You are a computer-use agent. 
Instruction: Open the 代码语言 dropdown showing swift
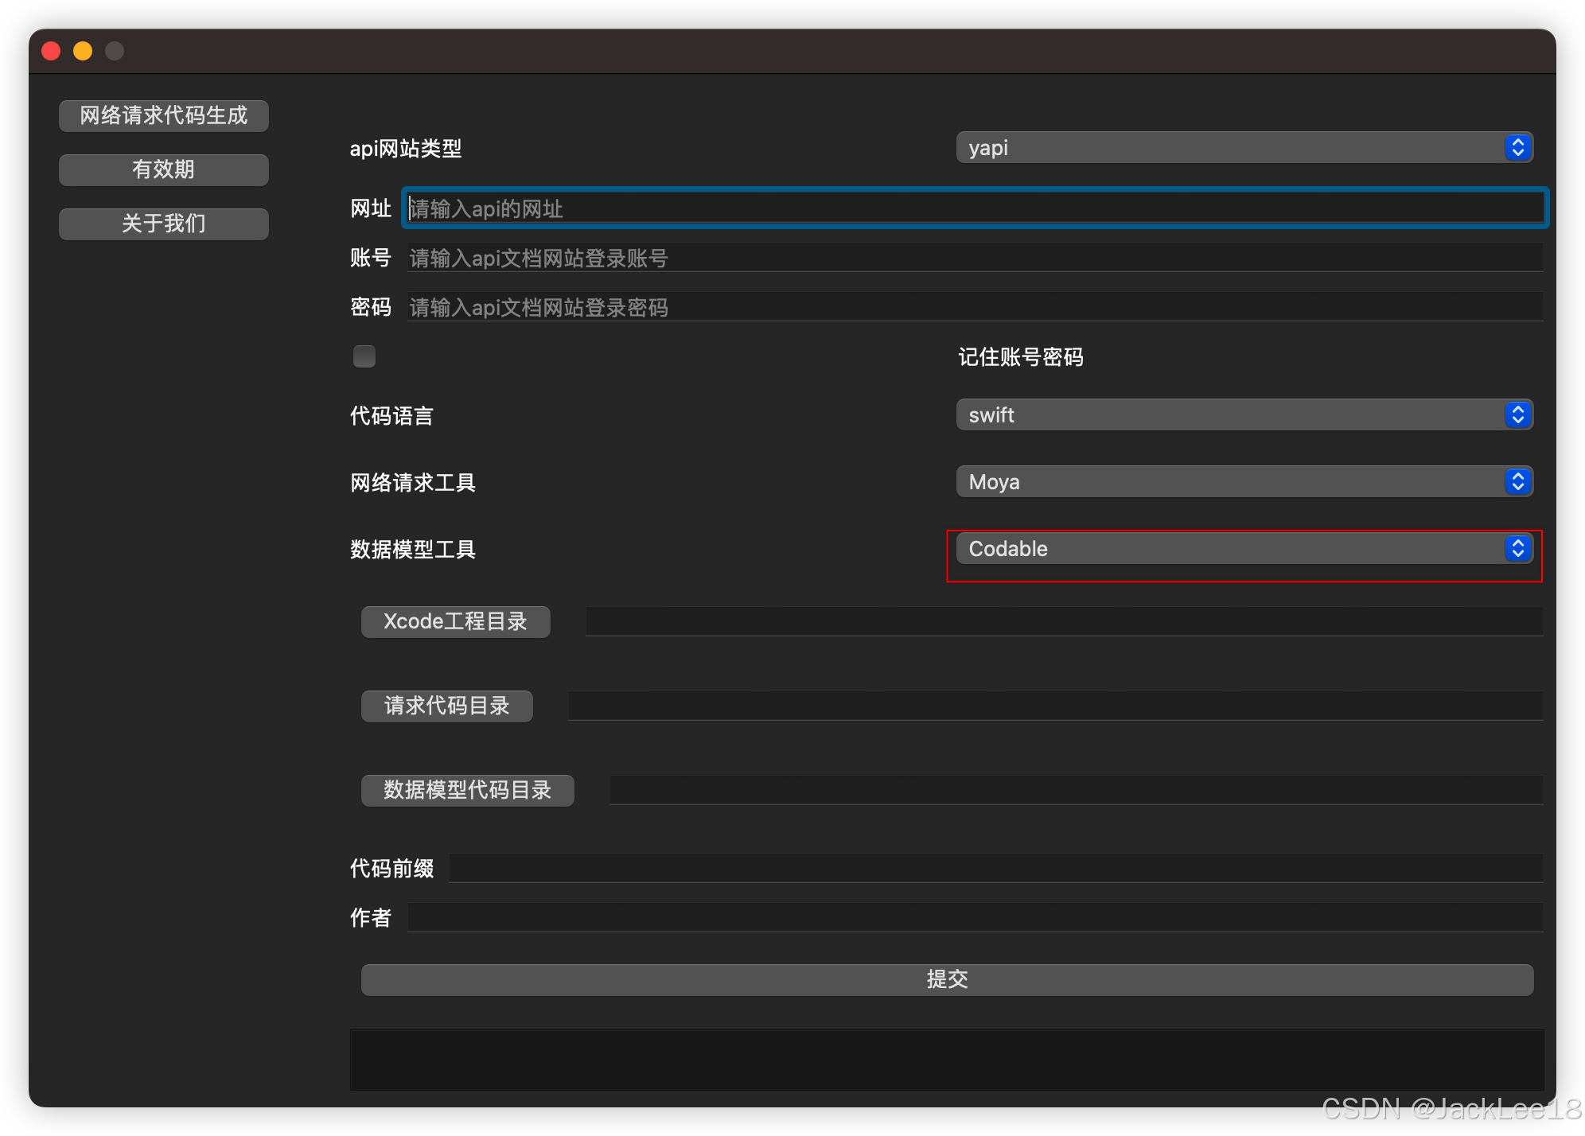(x=1244, y=414)
